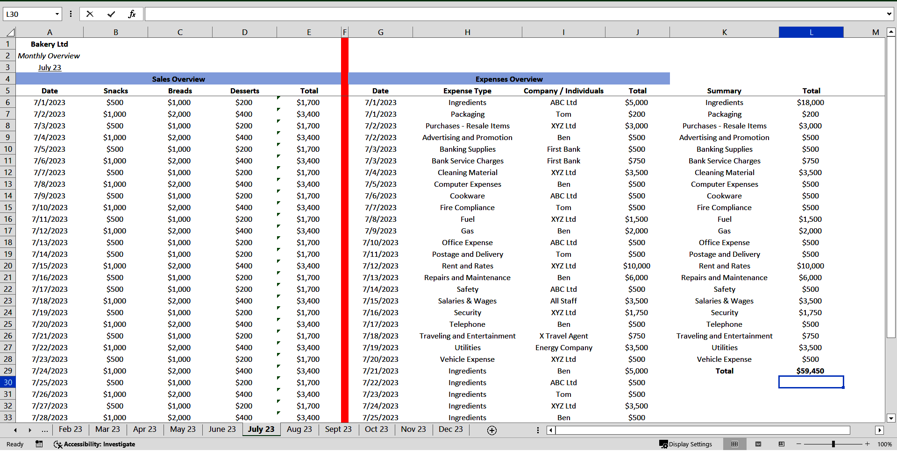897x451 pixels.
Task: Click the Desserts column heading cell
Action: [x=244, y=91]
